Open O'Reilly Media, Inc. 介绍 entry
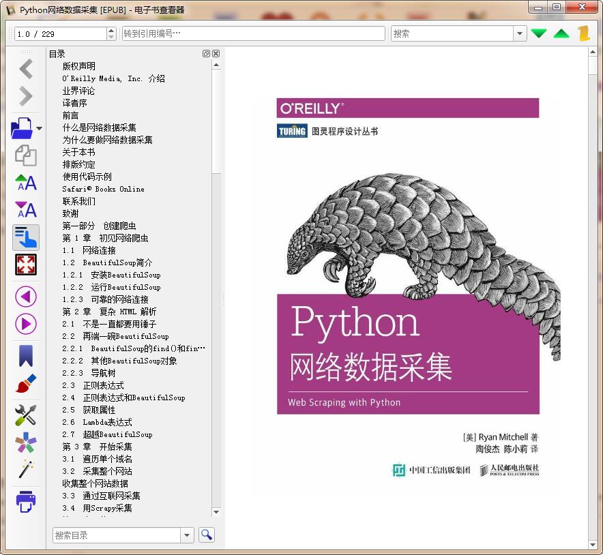 click(113, 78)
